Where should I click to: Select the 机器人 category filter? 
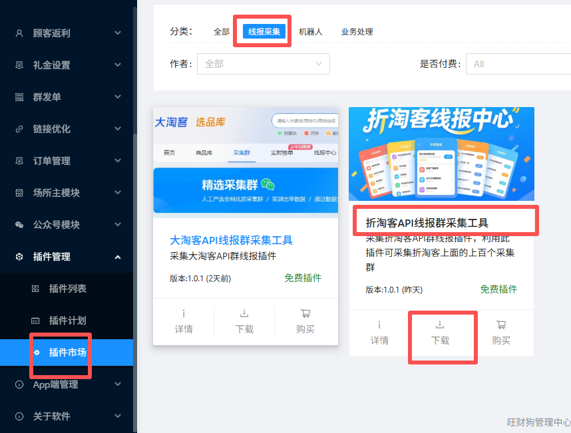(x=310, y=32)
